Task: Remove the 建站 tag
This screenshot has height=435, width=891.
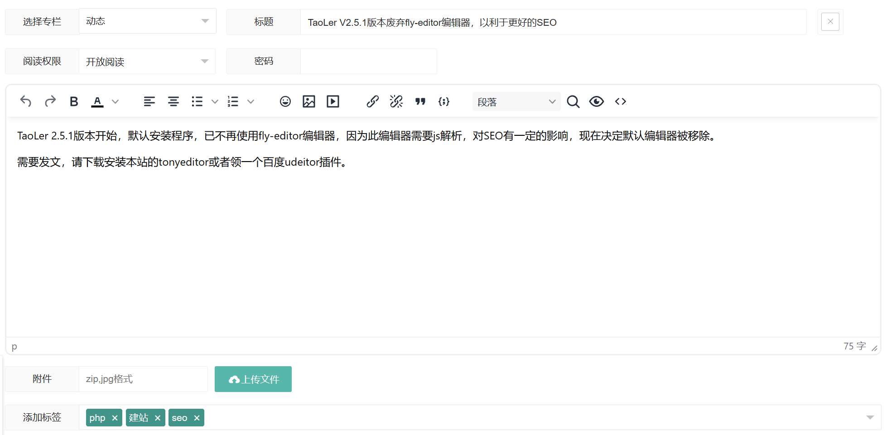Action: click(157, 418)
